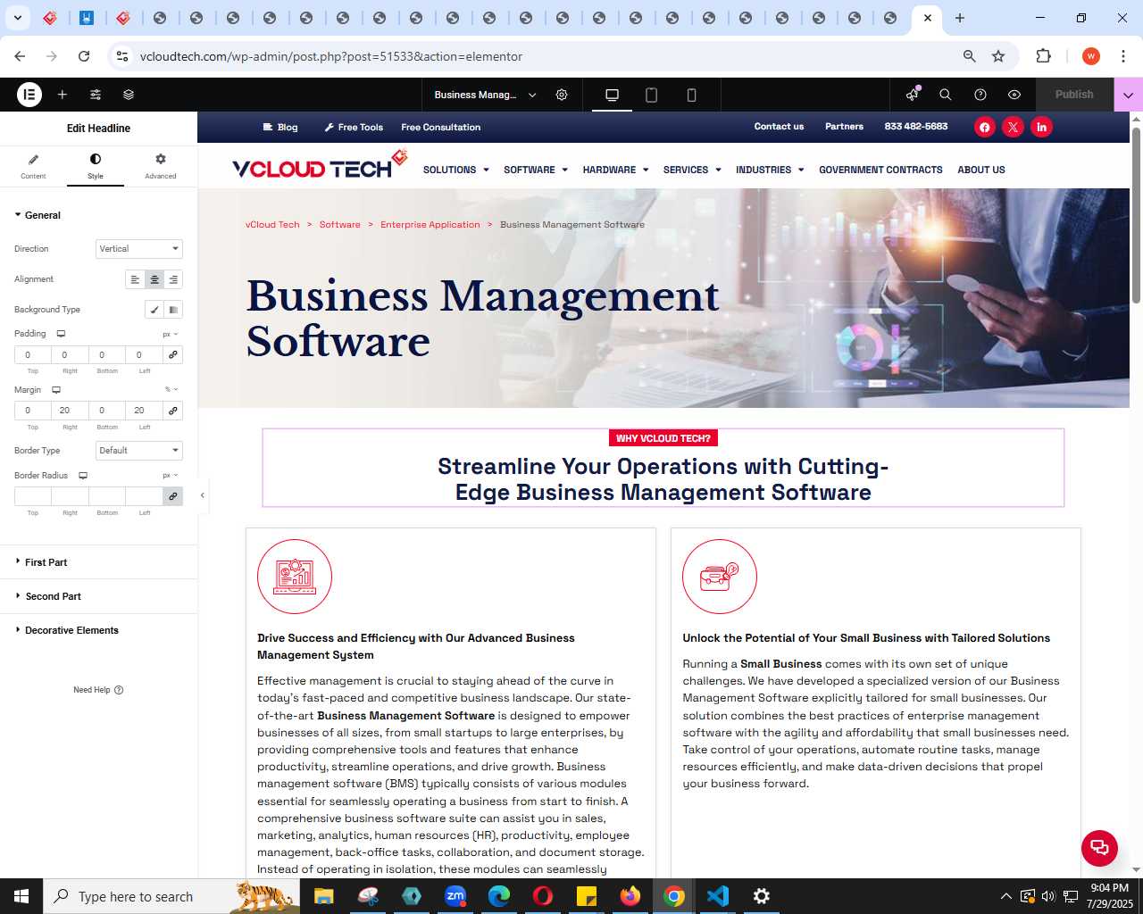The width and height of the screenshot is (1143, 914).
Task: Switch to the Style tab
Action: pos(96,166)
